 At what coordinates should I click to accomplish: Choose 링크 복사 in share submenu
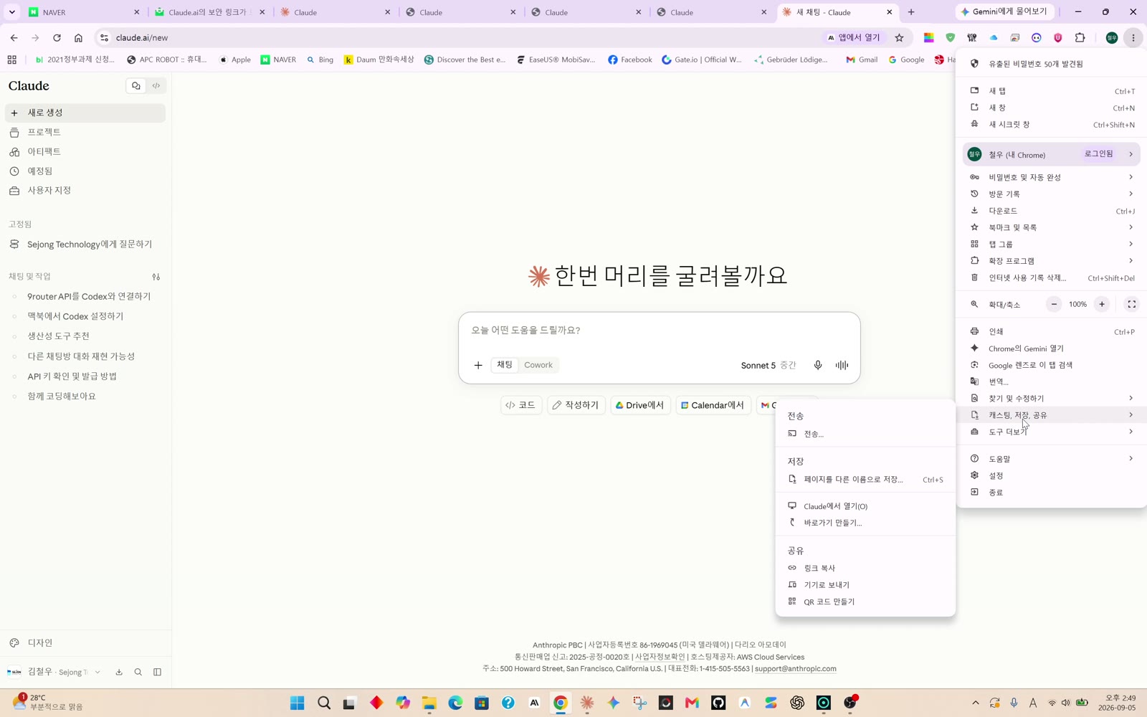click(x=865, y=568)
